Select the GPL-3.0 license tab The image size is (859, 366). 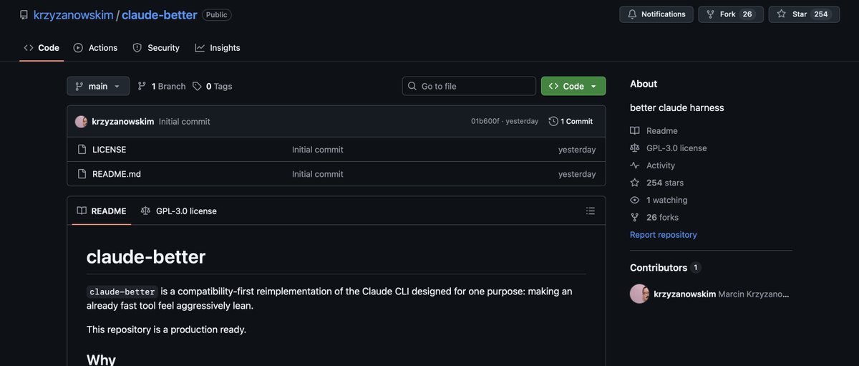tap(179, 211)
